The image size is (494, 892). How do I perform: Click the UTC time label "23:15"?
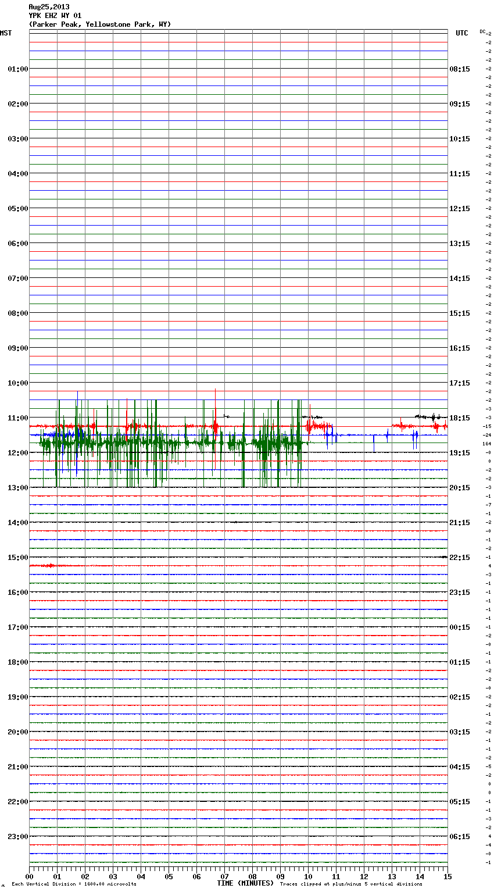460,593
